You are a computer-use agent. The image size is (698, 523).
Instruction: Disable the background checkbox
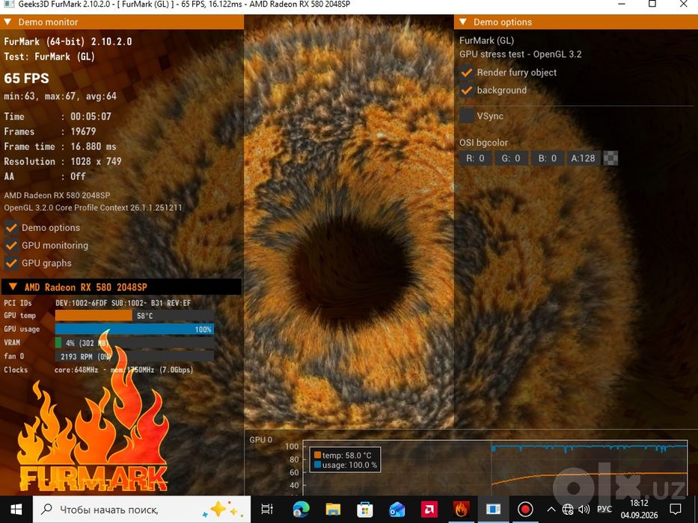click(467, 90)
